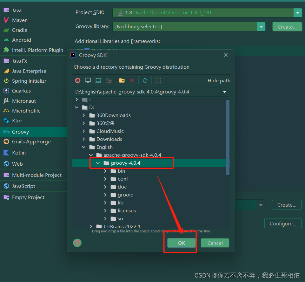Select the src folder in tree
This screenshot has height=282, width=305.
pos(121,219)
